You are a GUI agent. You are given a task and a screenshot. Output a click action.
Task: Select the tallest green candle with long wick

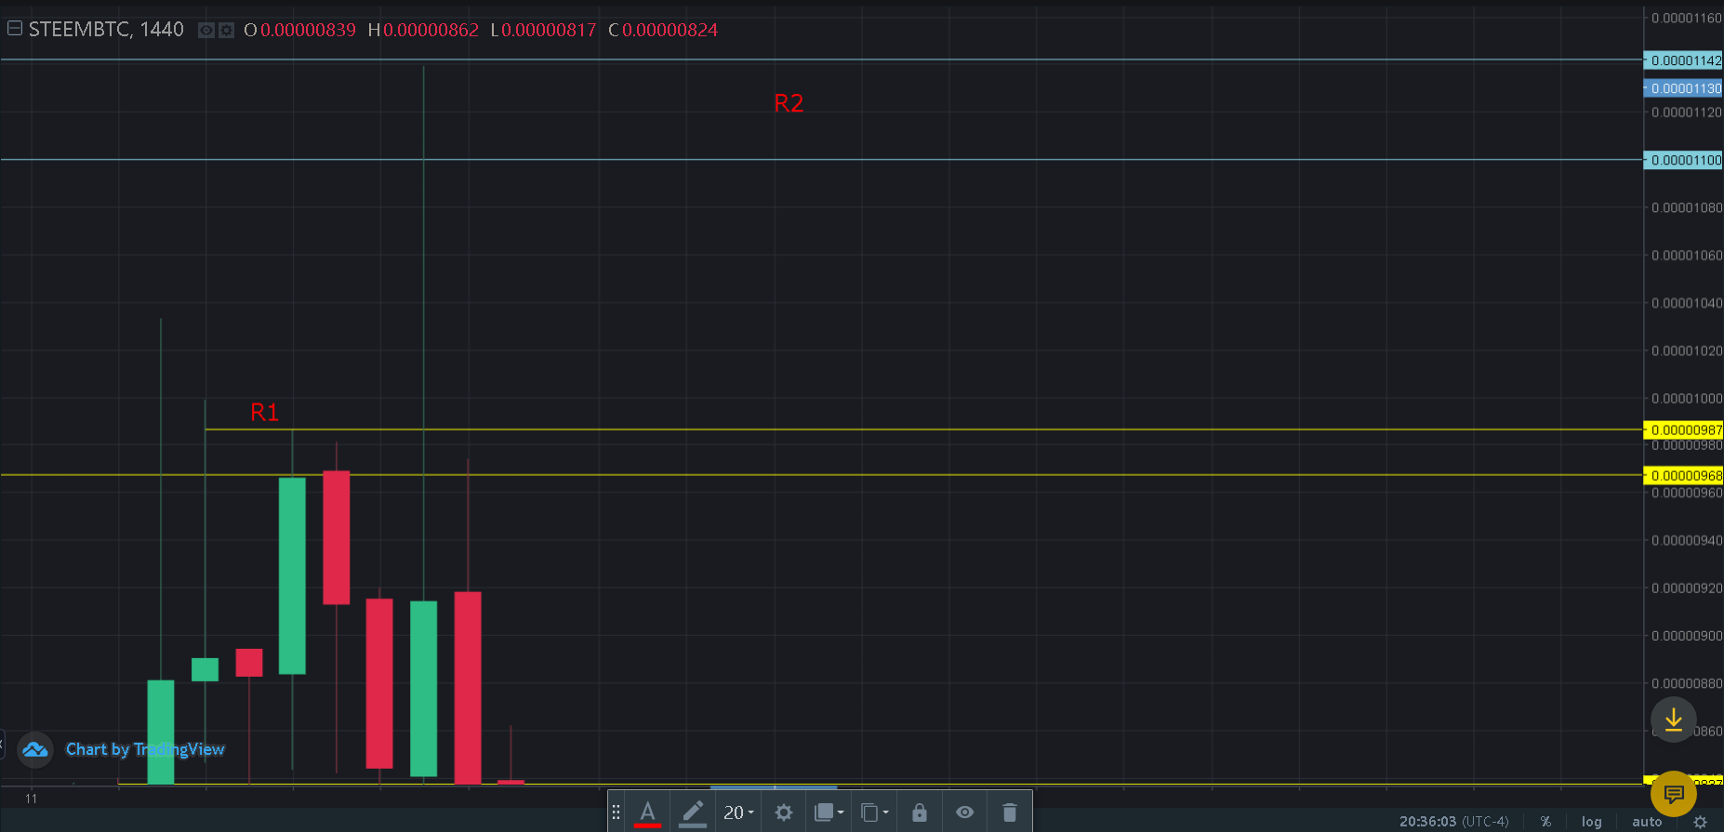coord(423,688)
